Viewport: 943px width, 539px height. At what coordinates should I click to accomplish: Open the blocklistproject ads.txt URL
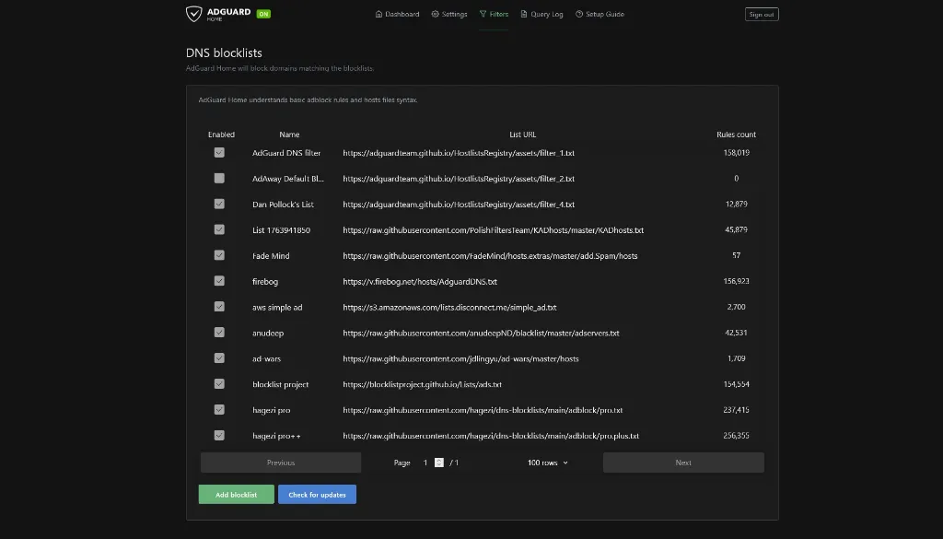click(x=422, y=384)
